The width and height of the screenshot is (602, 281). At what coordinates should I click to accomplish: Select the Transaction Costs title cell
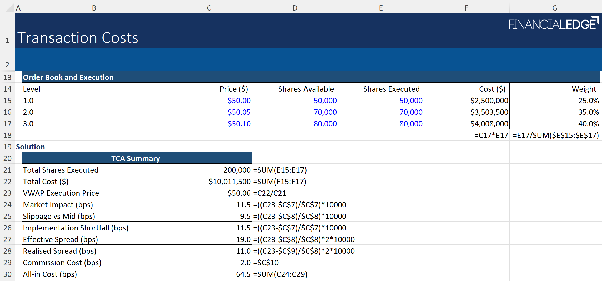[x=78, y=38]
